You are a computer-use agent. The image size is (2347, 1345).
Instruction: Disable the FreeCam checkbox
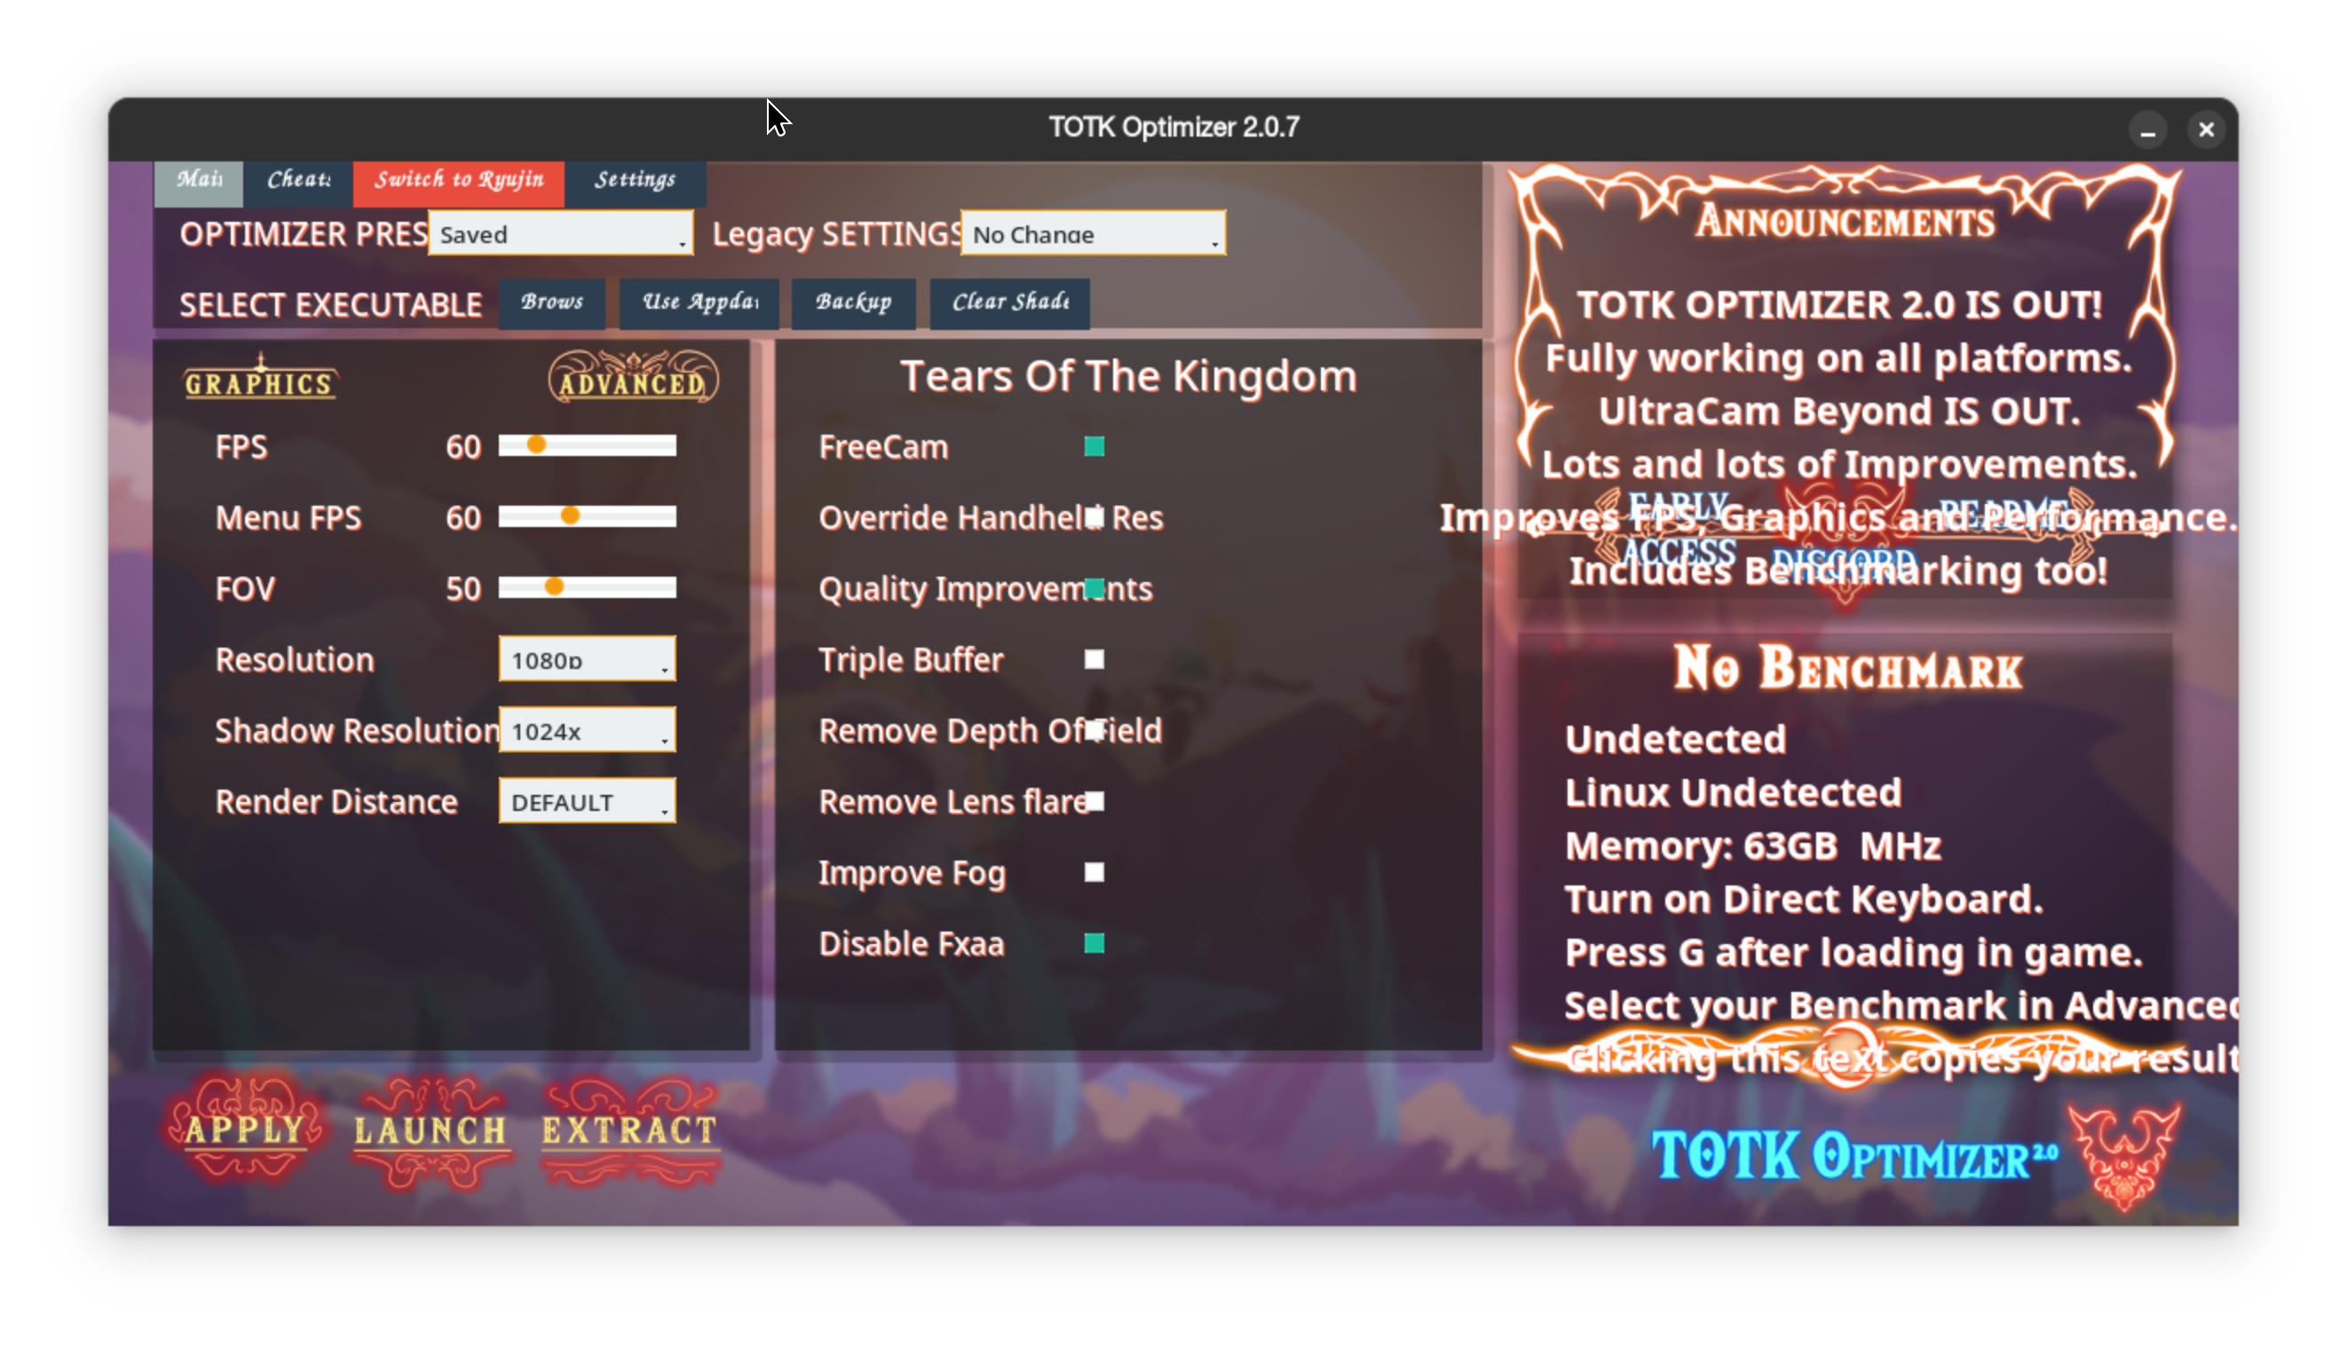coord(1094,447)
